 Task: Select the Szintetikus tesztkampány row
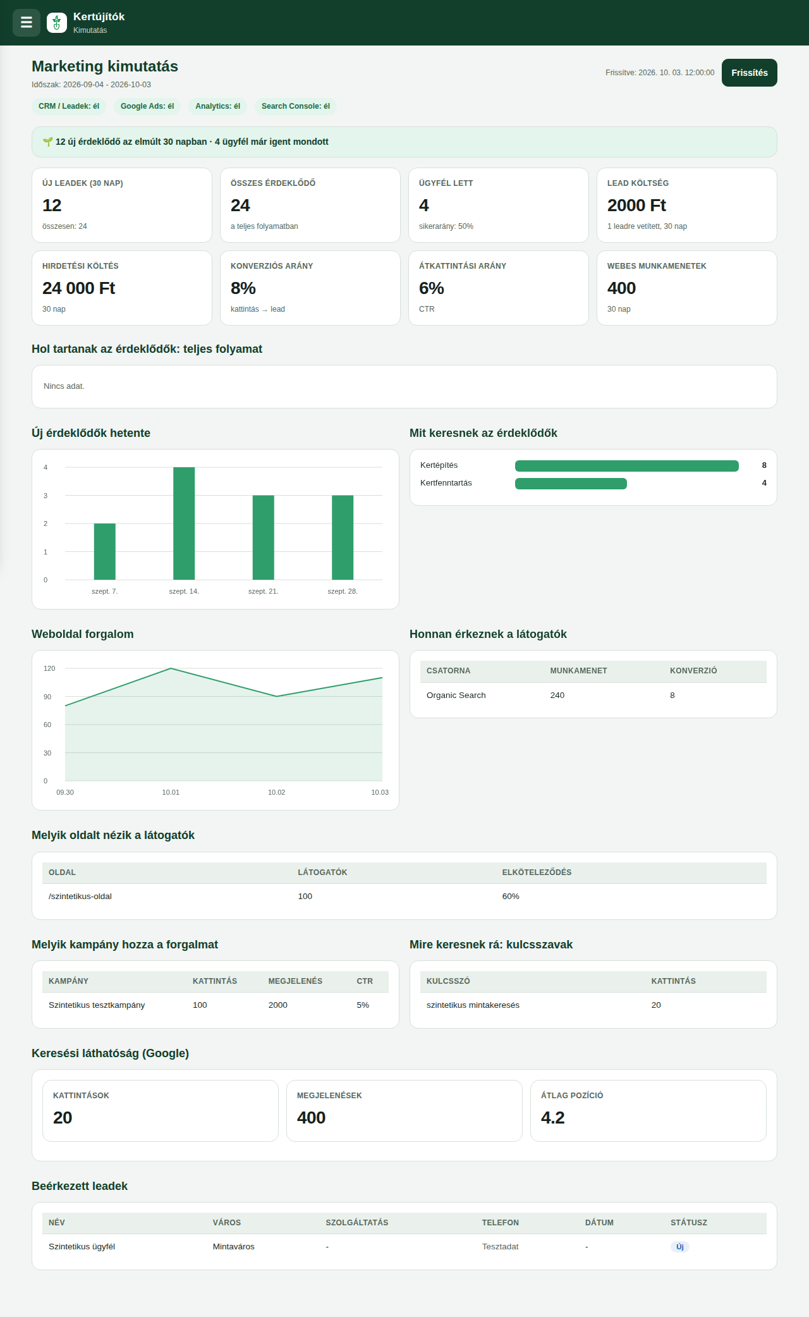coord(216,1005)
